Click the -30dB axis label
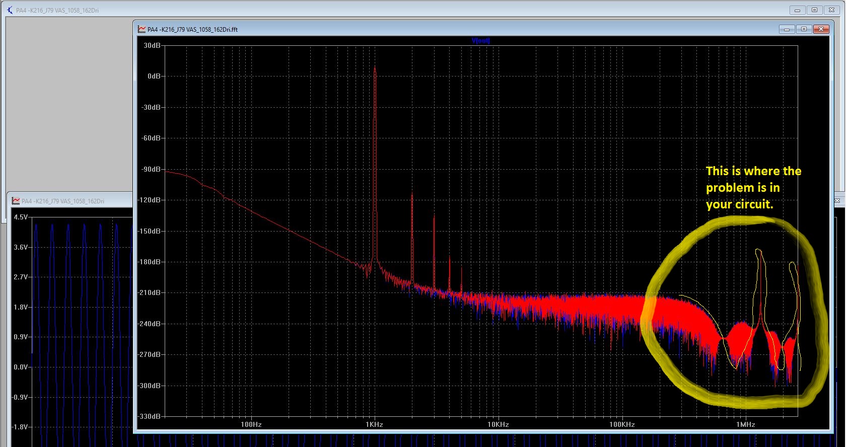 (151, 107)
